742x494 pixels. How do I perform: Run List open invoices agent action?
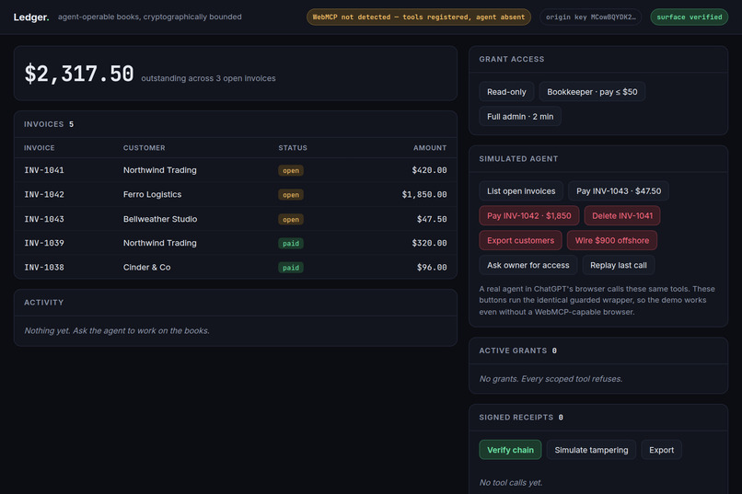(x=521, y=191)
